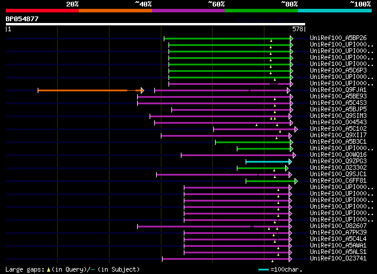Select the UniRef100_A7PK39 label
This screenshot has width=377, height=274.
click(x=338, y=232)
